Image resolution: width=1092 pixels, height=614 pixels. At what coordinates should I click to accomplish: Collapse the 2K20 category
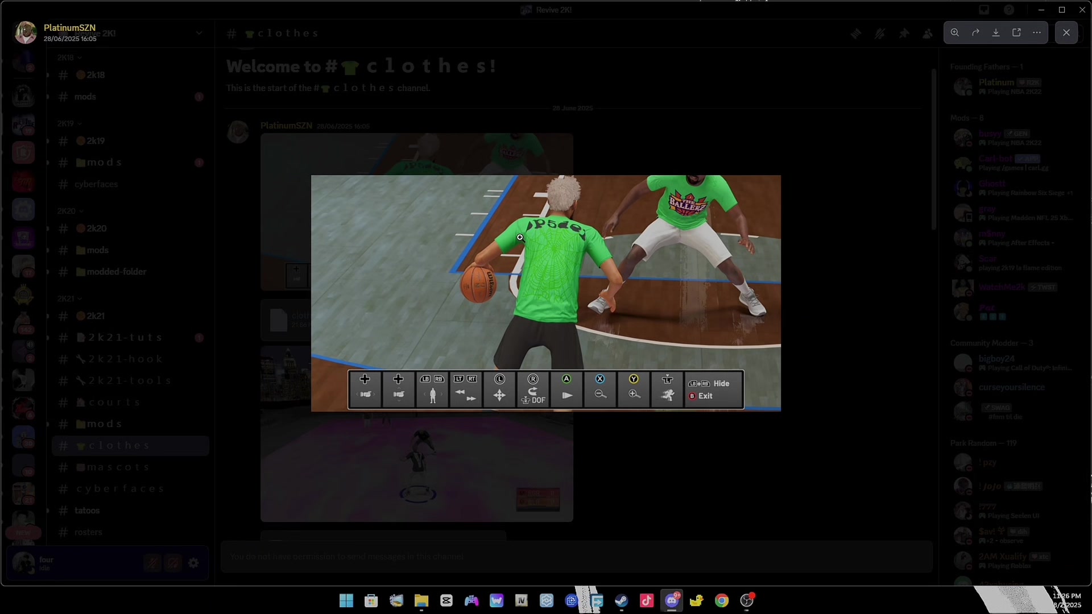click(x=69, y=211)
